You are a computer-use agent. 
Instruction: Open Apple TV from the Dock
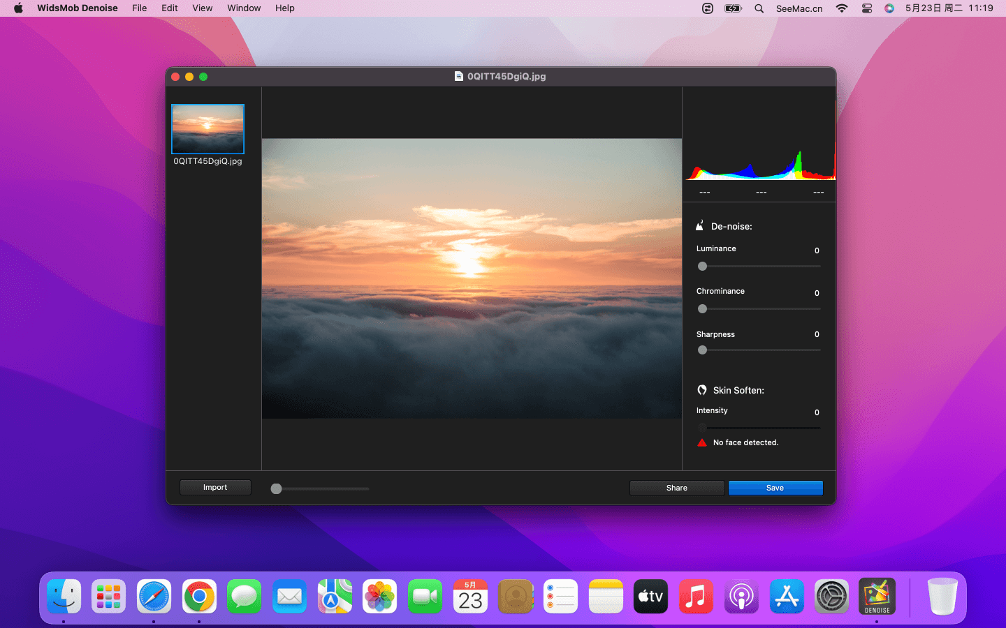[651, 597]
